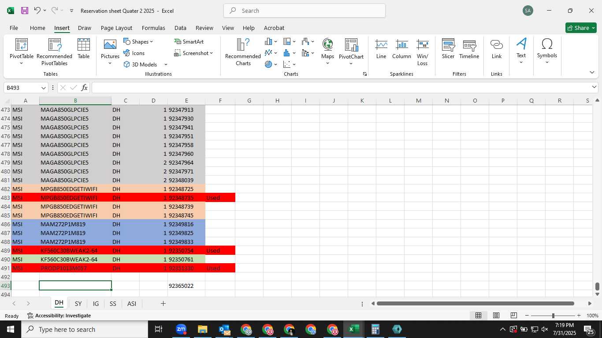Add a Slicer filter

[x=448, y=49]
